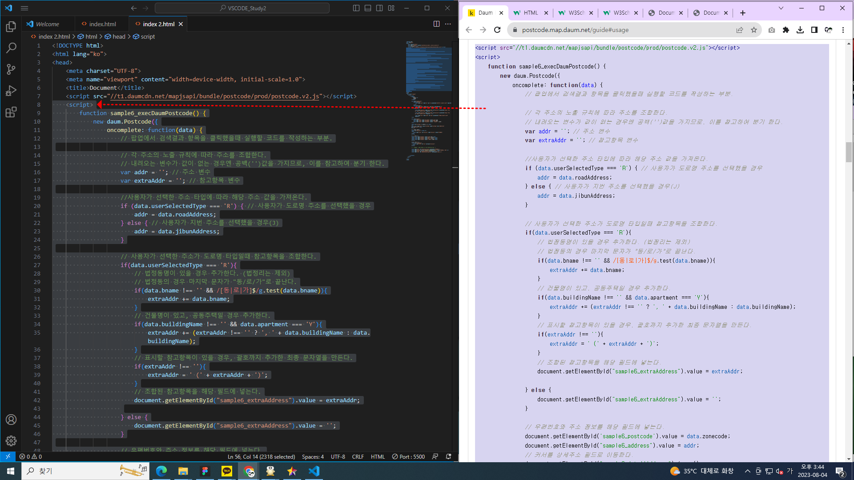Switch to the HTML browser tab

[530, 13]
